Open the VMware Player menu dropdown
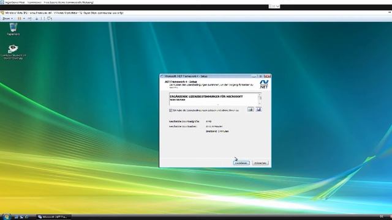Viewport: 392px width, 220px height. pos(7,18)
